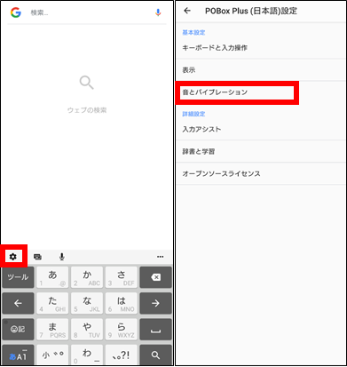Tap the keyboard toolbar microphone icon
This screenshot has width=347, height=367.
click(x=61, y=257)
